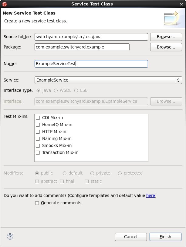Viewport: 186px width, 247px height.
Task: Check the HTTP Mix-in option
Action: coord(38,132)
